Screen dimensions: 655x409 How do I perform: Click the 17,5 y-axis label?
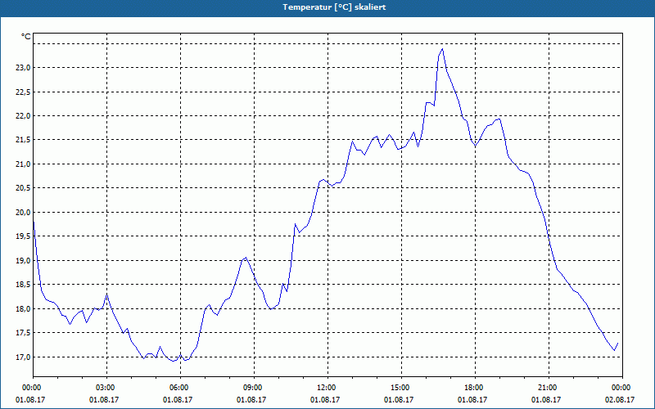coord(23,333)
